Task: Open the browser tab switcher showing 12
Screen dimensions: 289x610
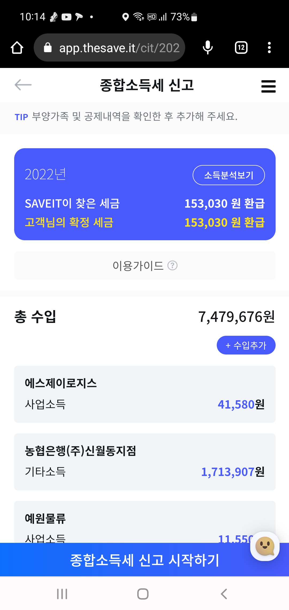Action: point(241,48)
